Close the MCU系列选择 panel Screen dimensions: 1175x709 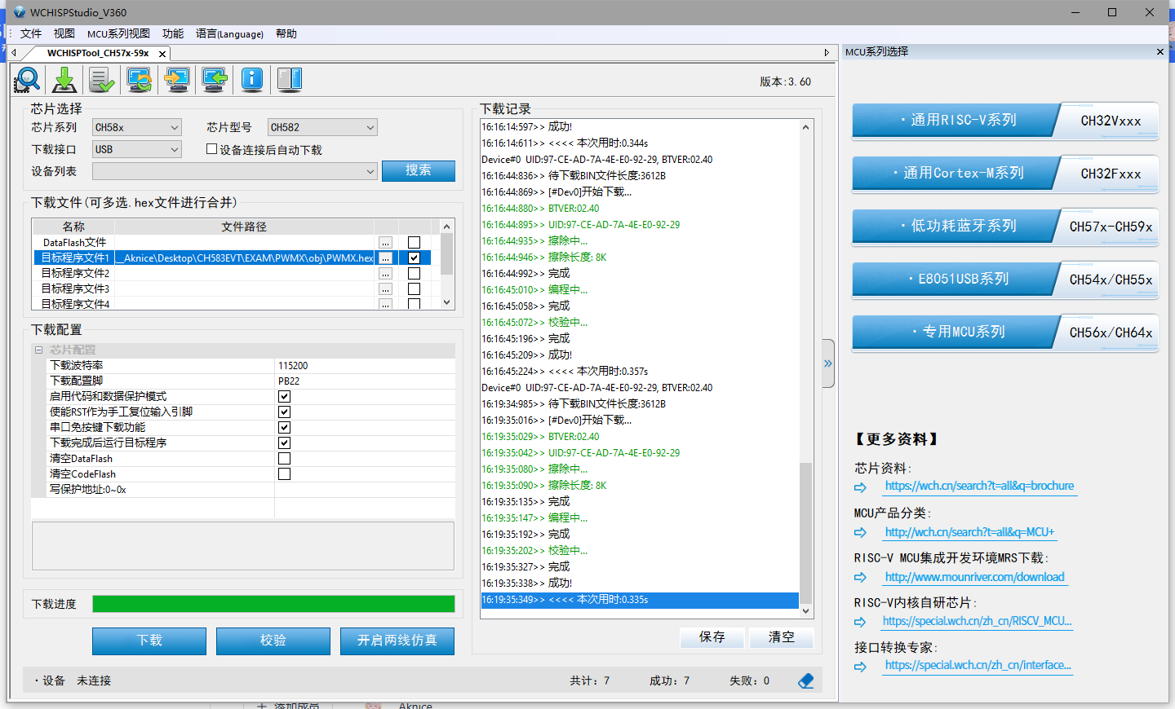(x=1160, y=52)
